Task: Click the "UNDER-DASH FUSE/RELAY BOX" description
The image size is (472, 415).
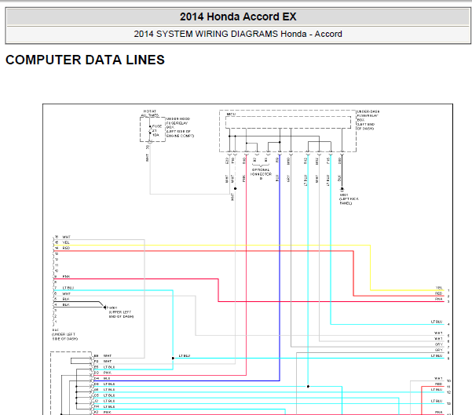Action: pyautogui.click(x=368, y=120)
